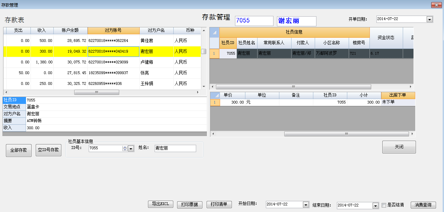Click the 币种 column header
The height and width of the screenshot is (212, 444).
coord(187,30)
